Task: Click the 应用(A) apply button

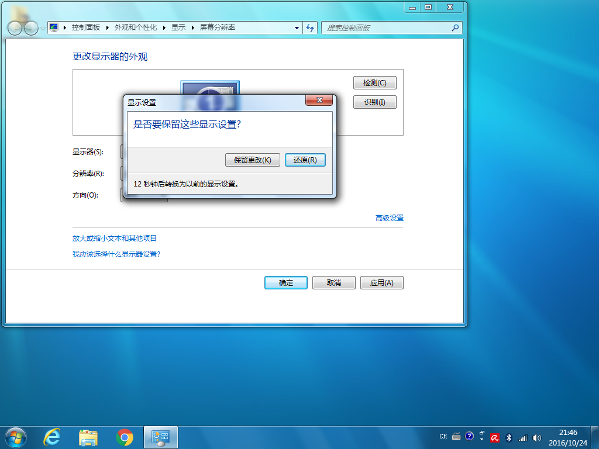Action: coord(381,283)
